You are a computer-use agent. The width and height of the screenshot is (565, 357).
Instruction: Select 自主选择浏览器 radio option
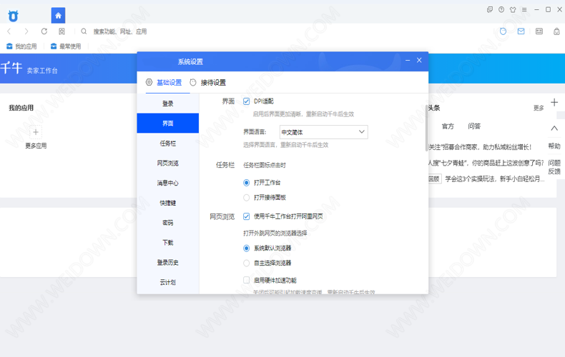click(x=247, y=263)
